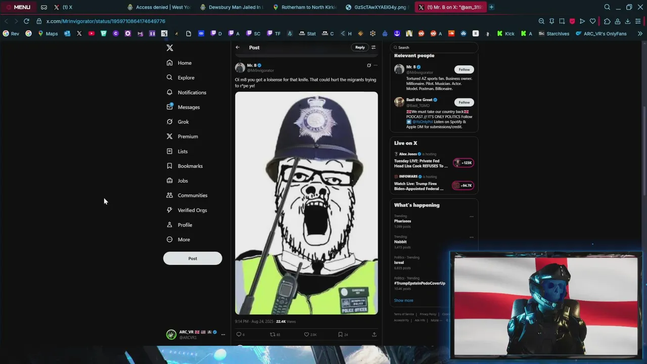
Task: Share the post with share icon
Action: (374, 334)
